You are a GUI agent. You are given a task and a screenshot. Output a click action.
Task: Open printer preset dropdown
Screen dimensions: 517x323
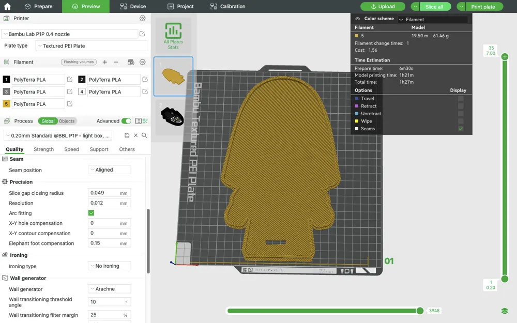click(70, 34)
